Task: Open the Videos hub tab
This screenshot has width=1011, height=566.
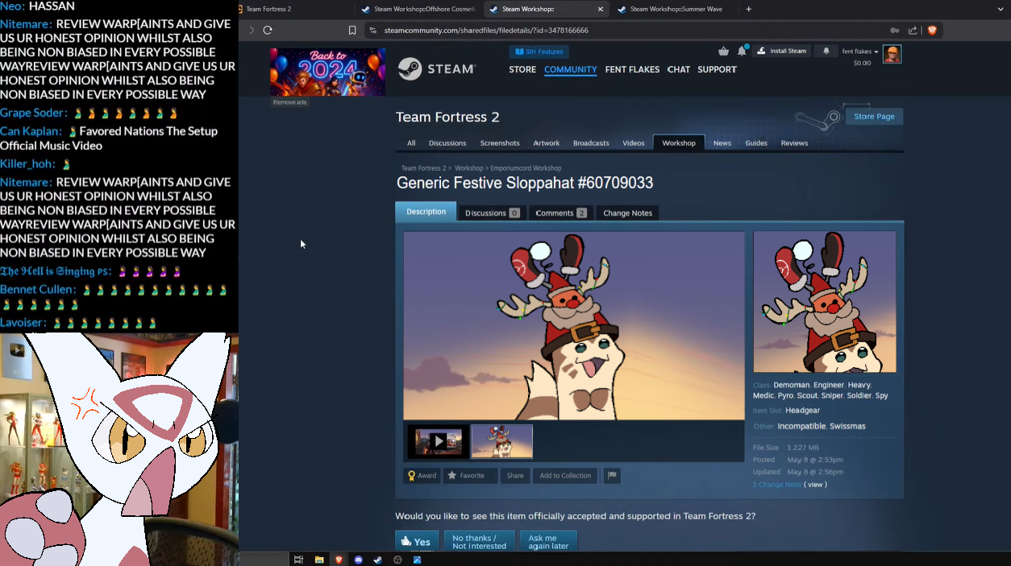Action: click(634, 143)
